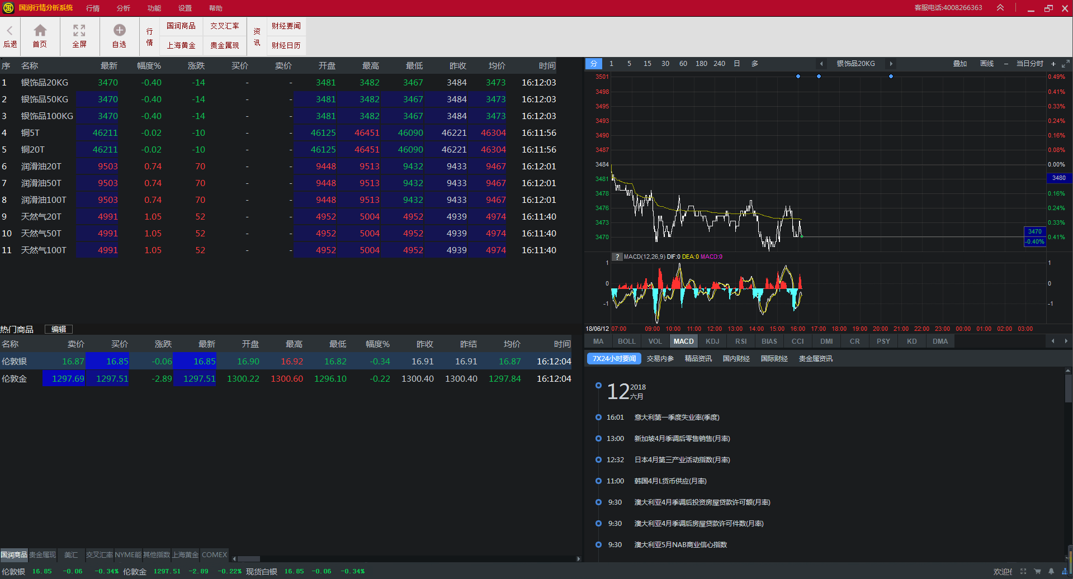Open the 首页 home icon

[x=40, y=36]
